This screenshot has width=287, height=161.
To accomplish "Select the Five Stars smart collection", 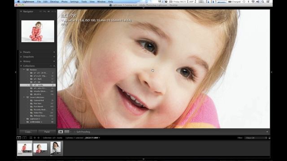I will click(38, 103).
